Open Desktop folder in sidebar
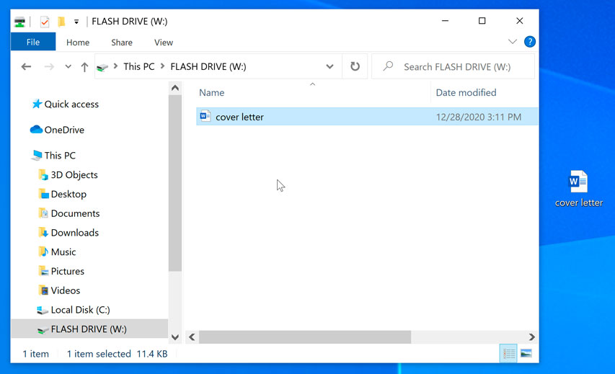This screenshot has height=374, width=615. [x=68, y=194]
